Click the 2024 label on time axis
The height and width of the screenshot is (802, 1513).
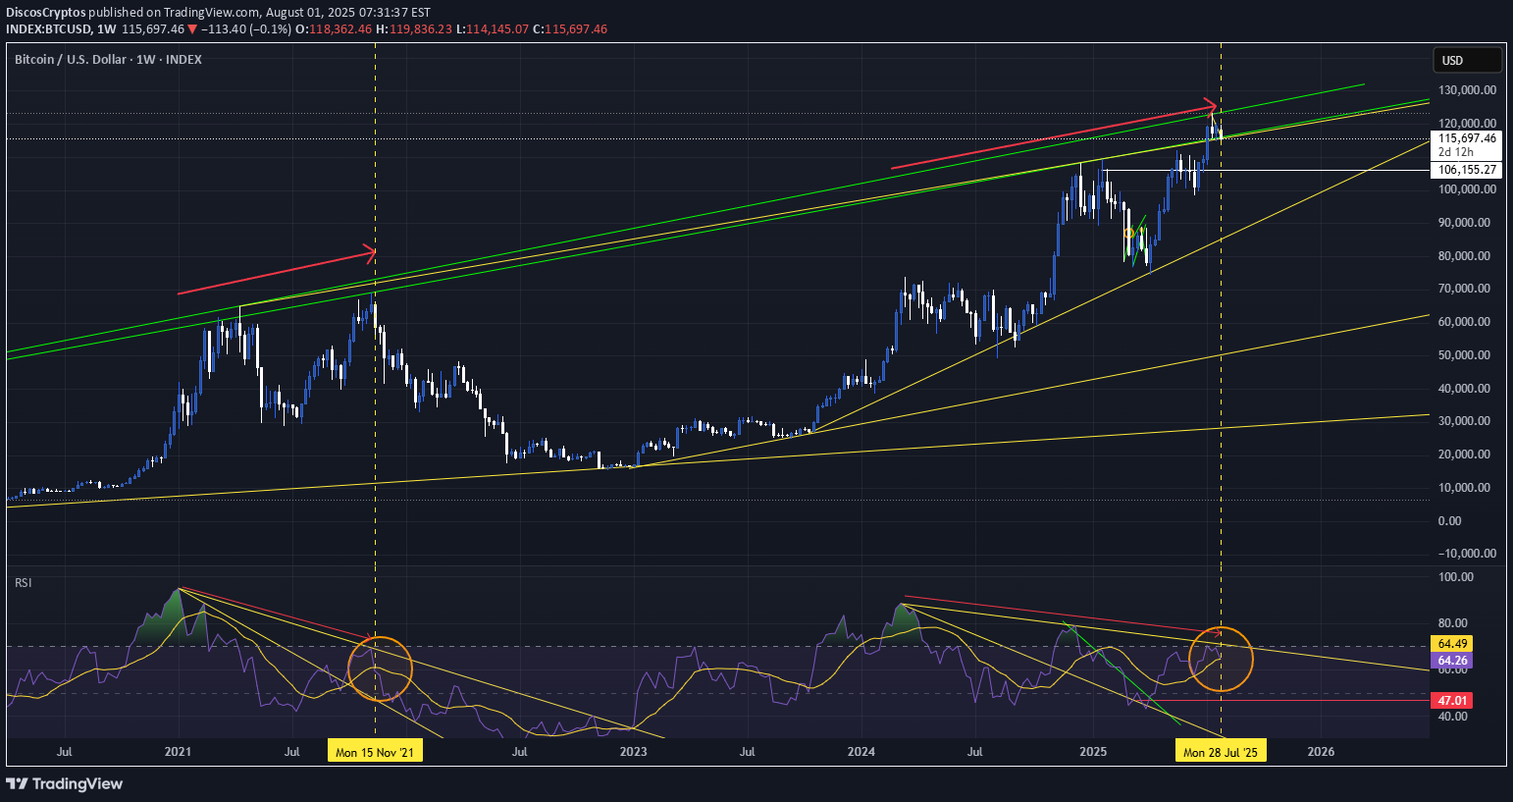[861, 752]
